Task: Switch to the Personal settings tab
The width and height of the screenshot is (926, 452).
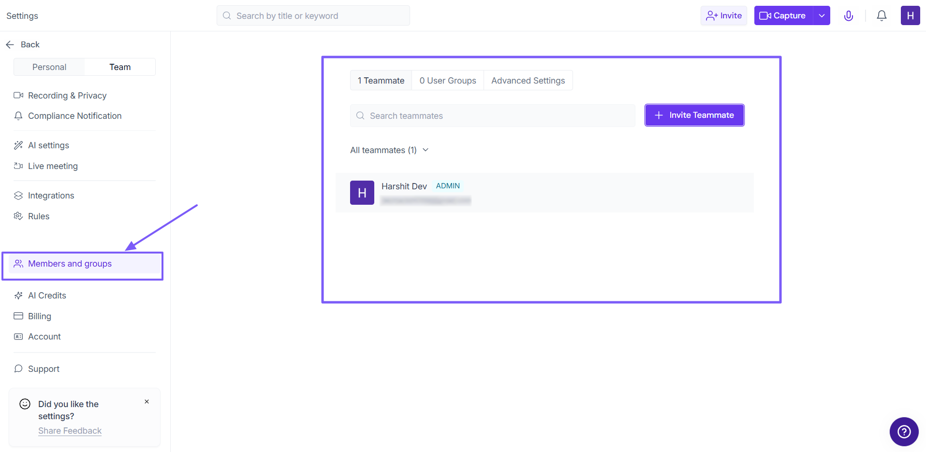Action: (49, 67)
